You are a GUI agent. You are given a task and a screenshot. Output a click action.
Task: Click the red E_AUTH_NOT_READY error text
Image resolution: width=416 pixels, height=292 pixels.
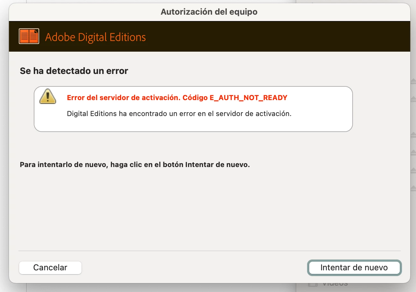(x=177, y=98)
